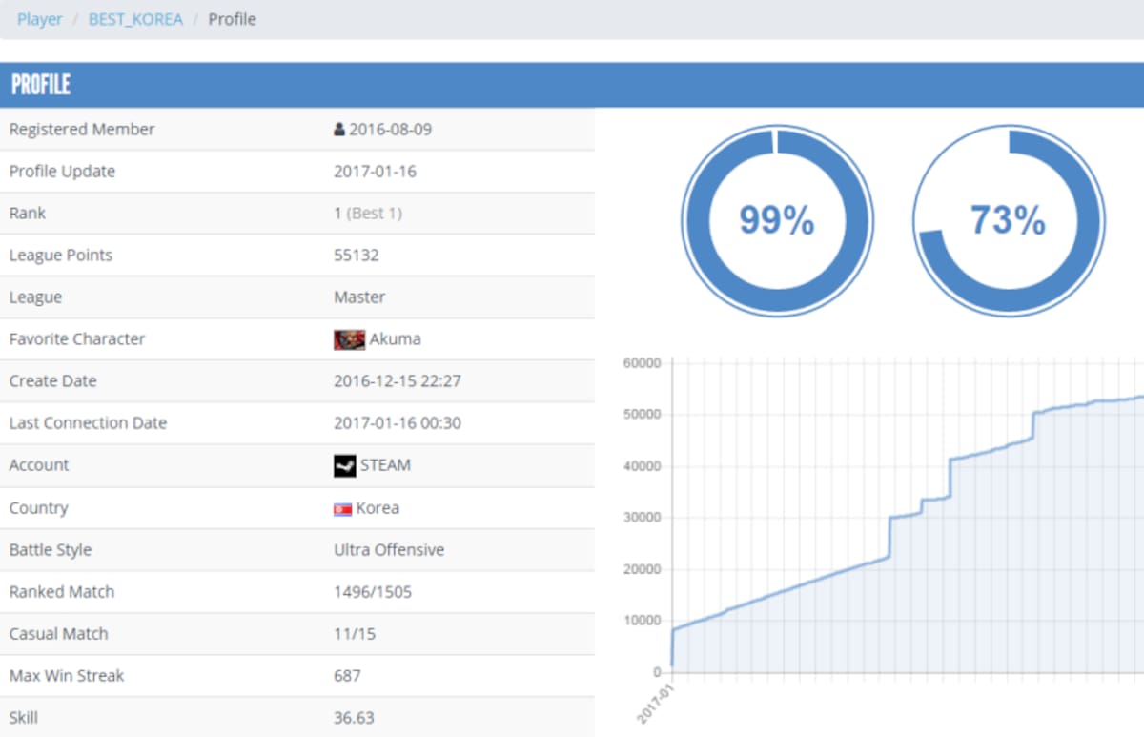This screenshot has height=737, width=1144.
Task: Select the Ranked Match row 1496/1505
Action: tap(296, 592)
